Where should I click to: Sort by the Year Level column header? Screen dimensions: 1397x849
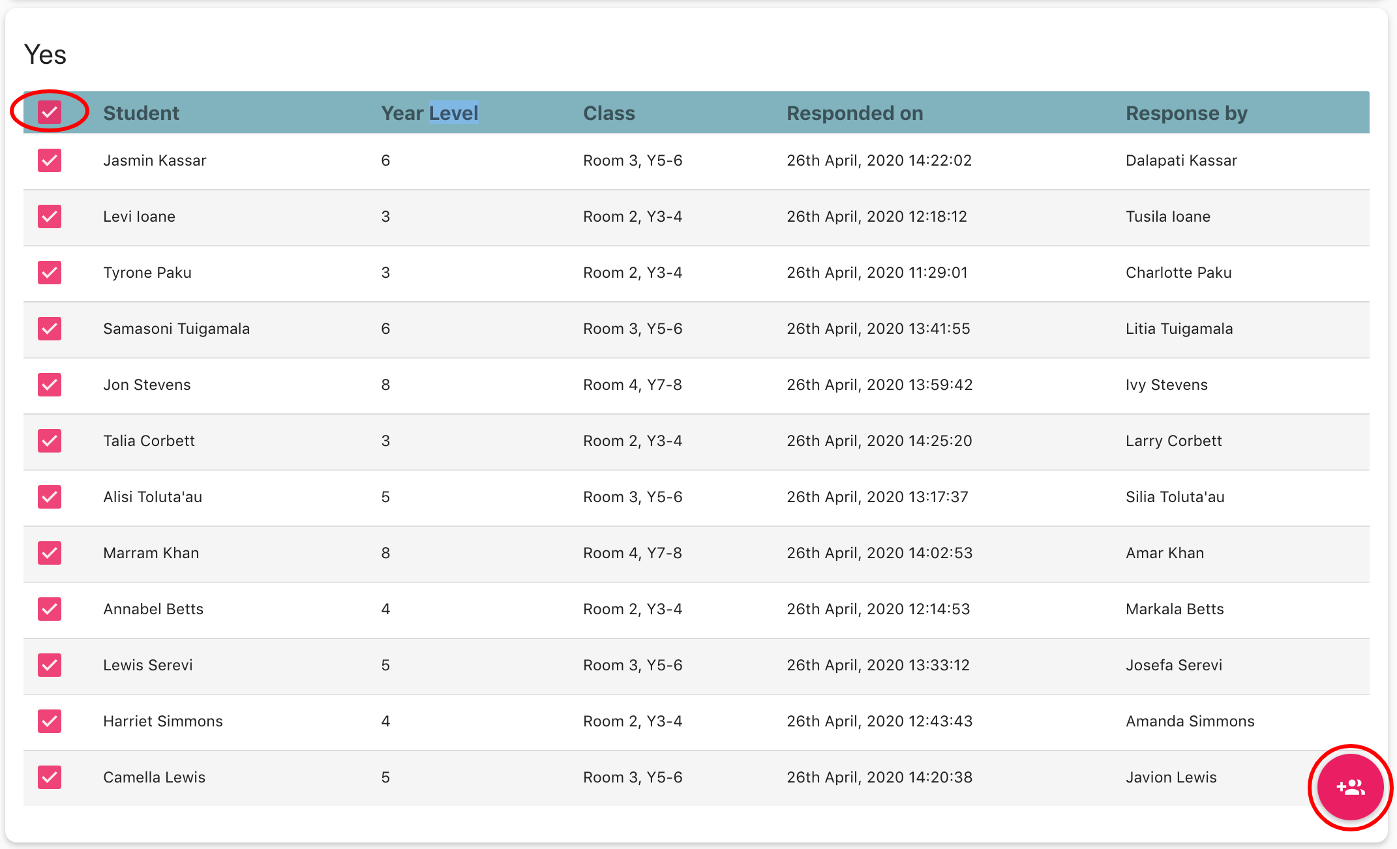coord(429,113)
